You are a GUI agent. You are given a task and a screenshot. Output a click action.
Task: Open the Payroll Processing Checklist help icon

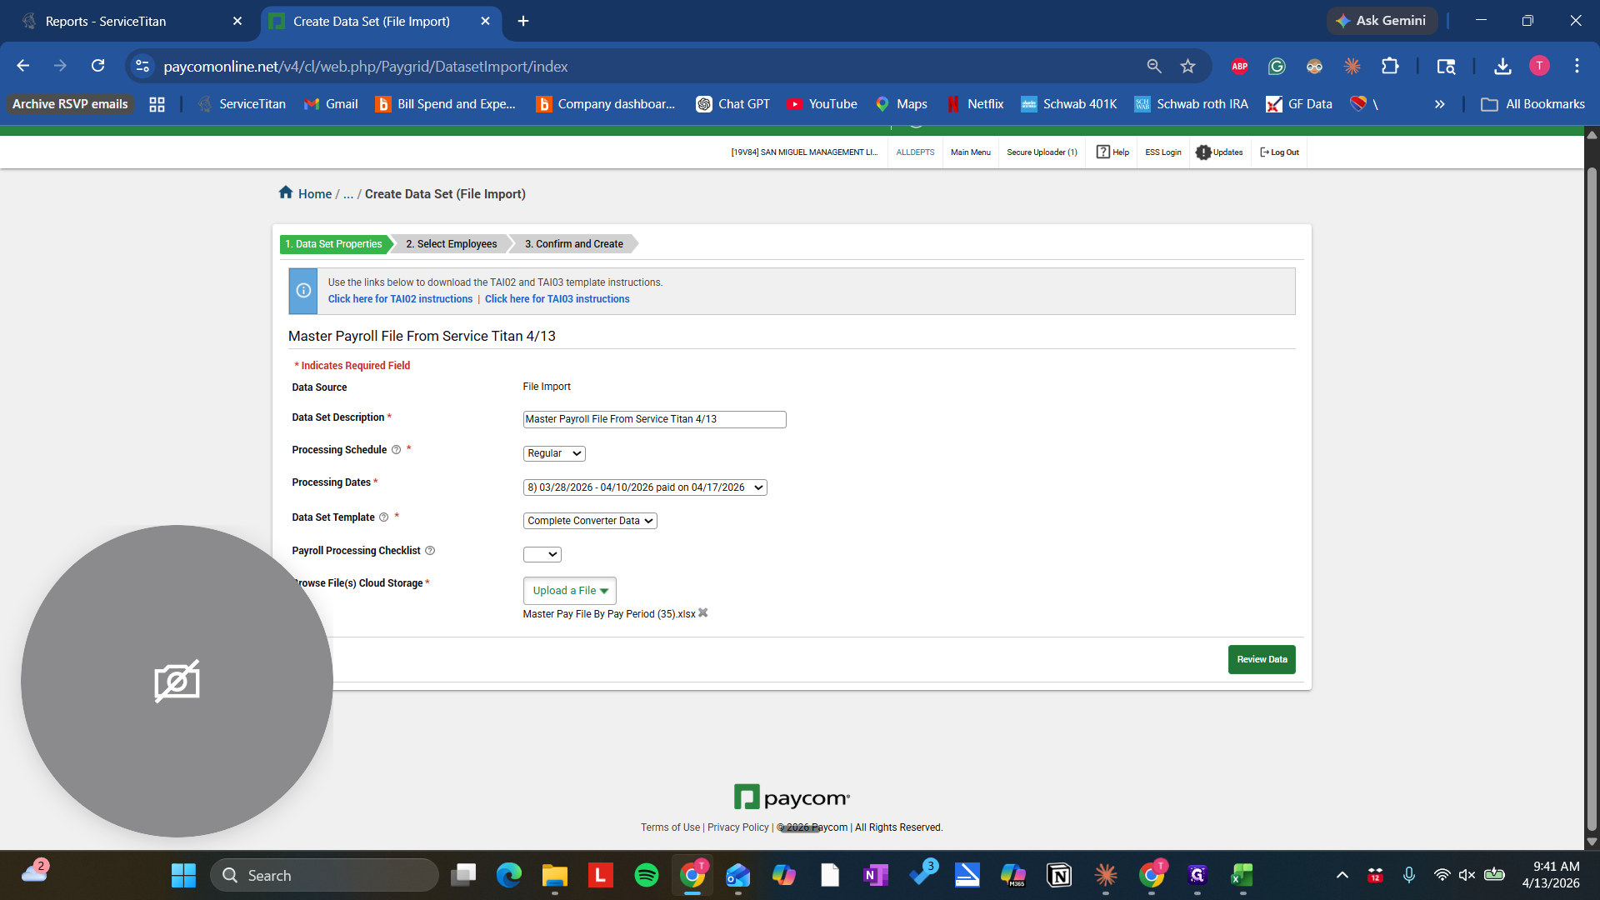click(x=430, y=550)
